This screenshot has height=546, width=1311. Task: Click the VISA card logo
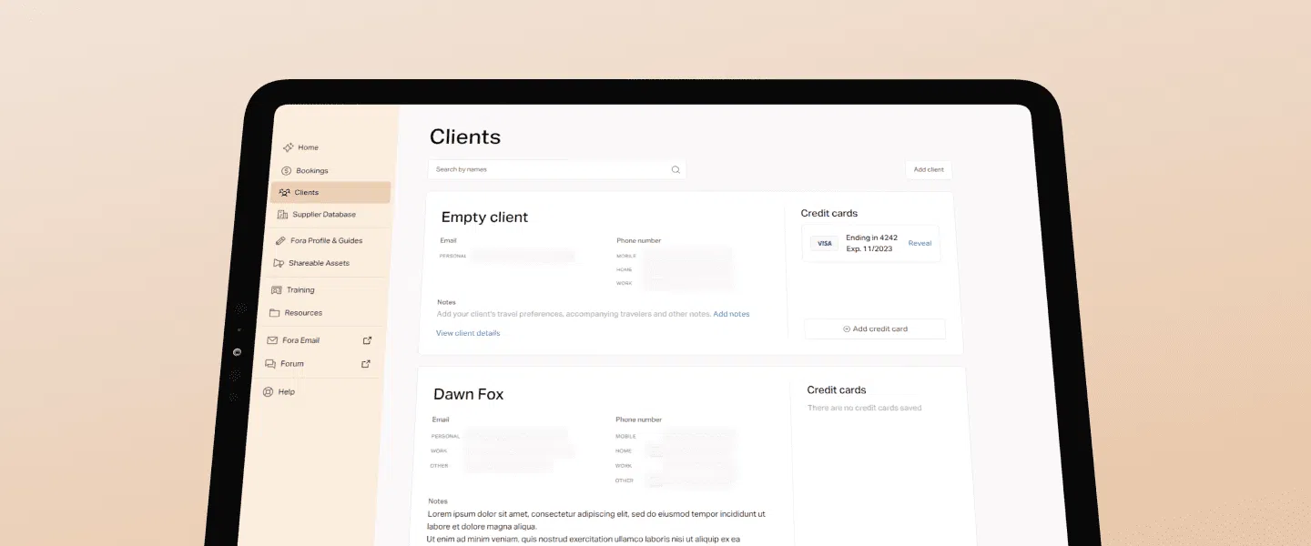[824, 244]
